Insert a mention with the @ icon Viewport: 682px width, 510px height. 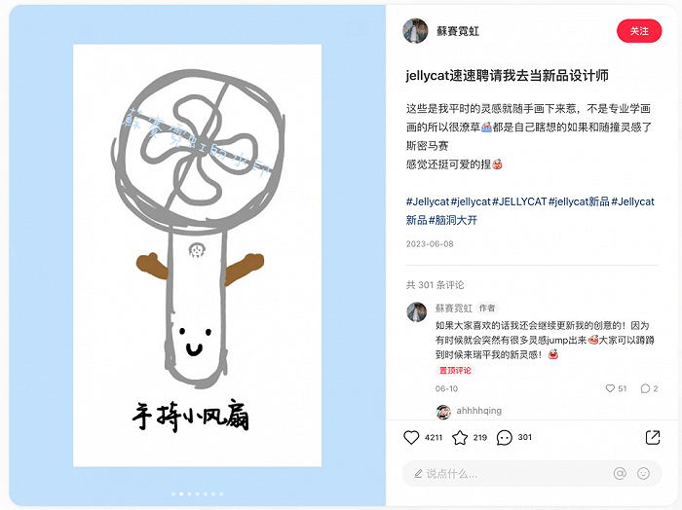click(620, 474)
